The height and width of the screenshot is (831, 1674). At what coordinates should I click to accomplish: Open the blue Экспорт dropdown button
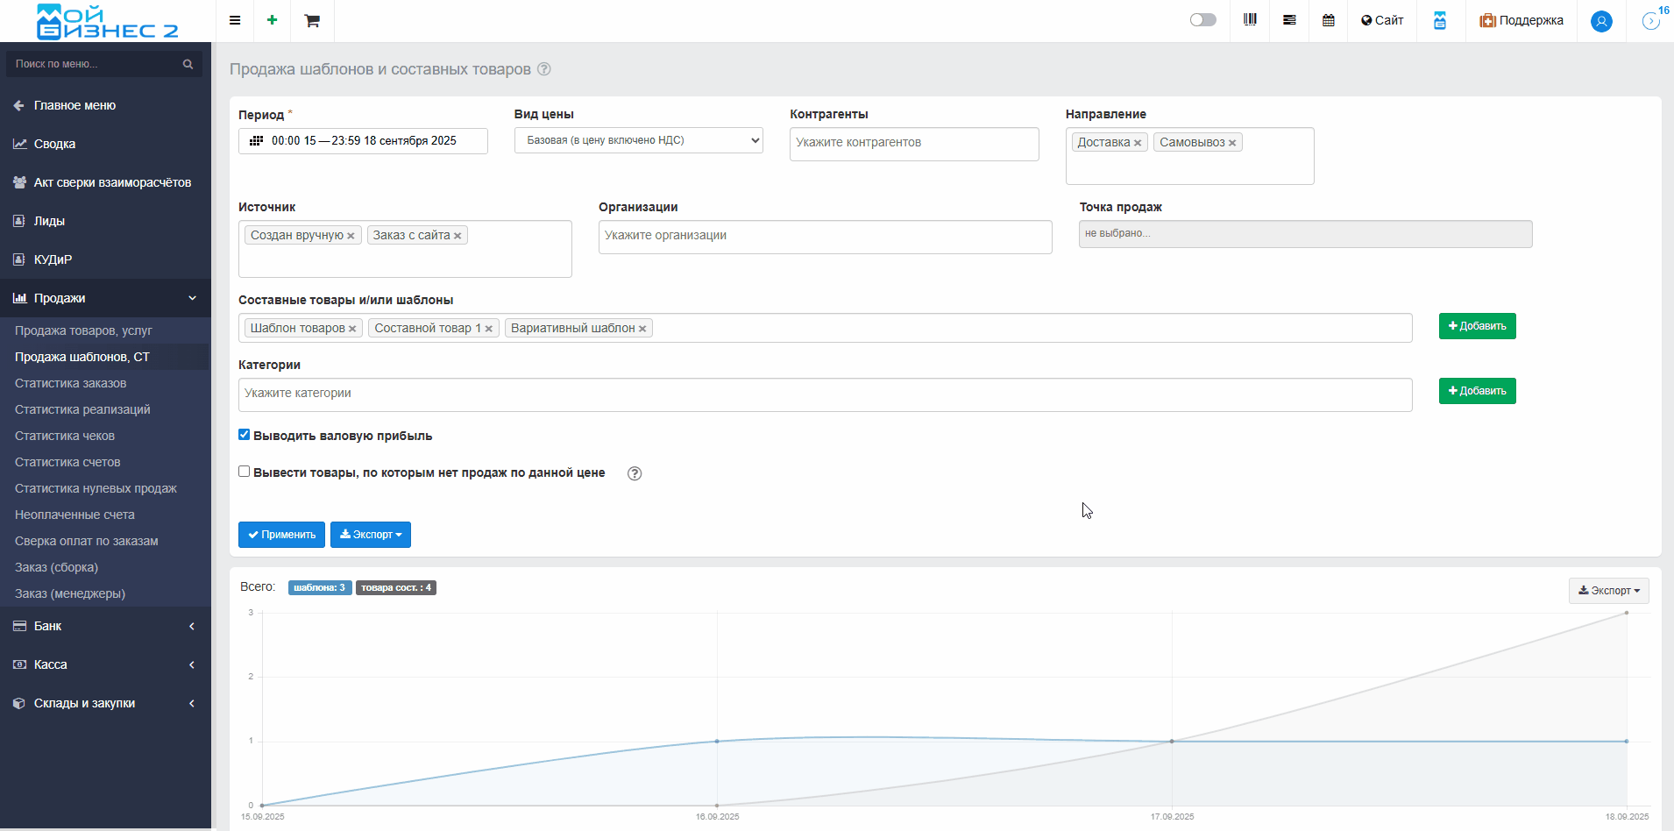pos(371,535)
